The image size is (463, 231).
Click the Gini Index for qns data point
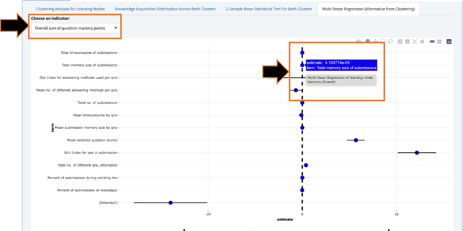pos(417,153)
